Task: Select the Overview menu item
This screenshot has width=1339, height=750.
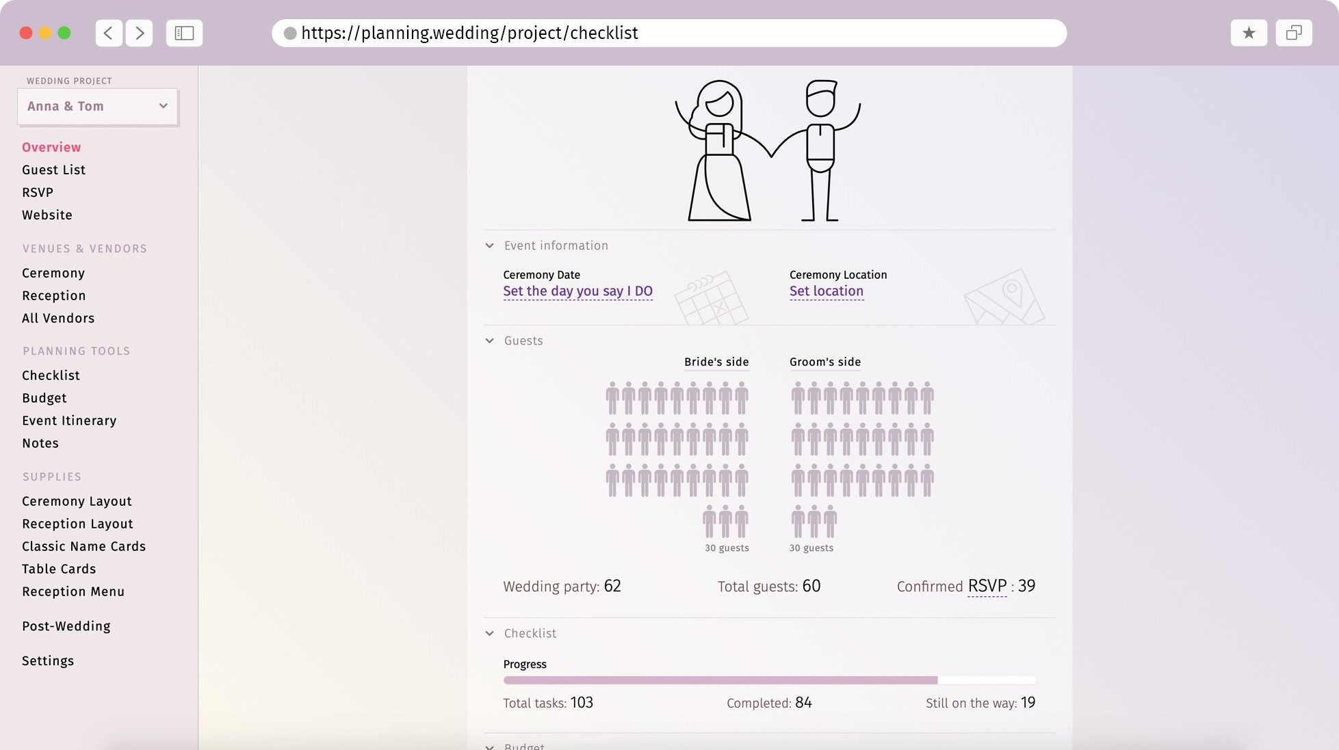Action: (51, 147)
